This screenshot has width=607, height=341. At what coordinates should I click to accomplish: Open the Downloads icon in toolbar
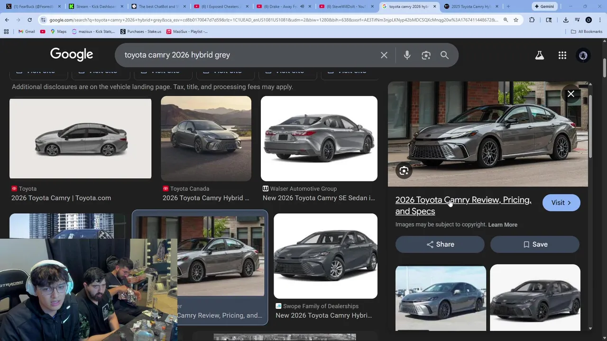point(566,20)
